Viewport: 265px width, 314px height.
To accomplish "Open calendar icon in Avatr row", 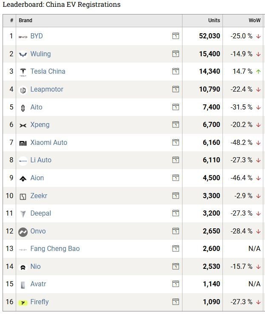I will point(175,284).
